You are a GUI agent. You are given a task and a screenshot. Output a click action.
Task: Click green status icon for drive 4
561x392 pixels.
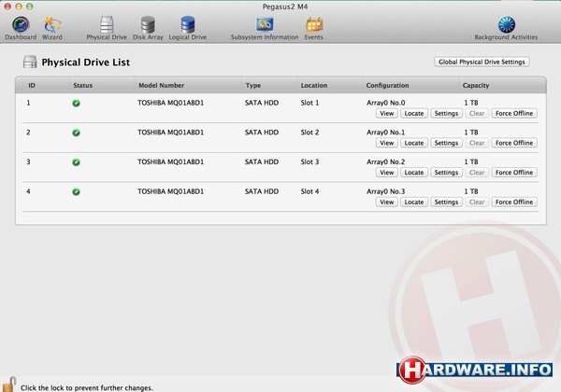pyautogui.click(x=76, y=192)
